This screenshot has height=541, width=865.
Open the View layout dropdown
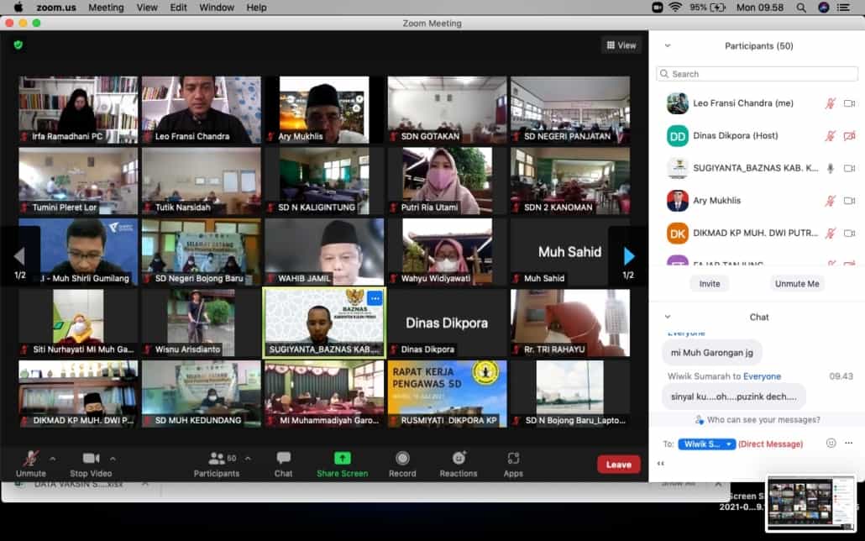621,45
